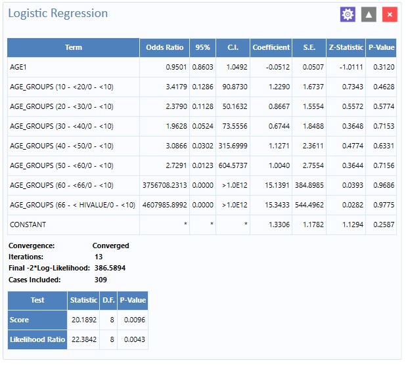This screenshot has height=365, width=406.
Task: Click Score test P-Value 0.0096
Action: click(135, 320)
